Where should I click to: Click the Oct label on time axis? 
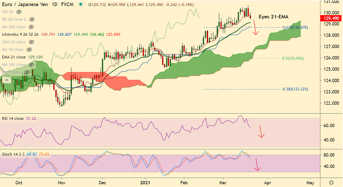19,183
